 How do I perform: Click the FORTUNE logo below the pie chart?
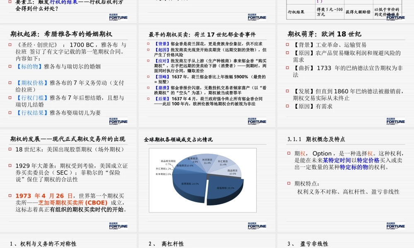257,226
